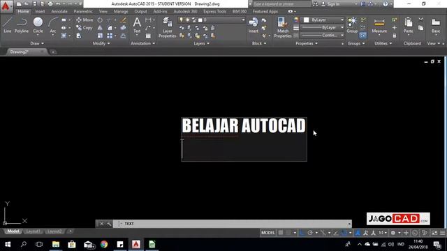Open the lineweight ByLayer dropdown
Screen dimensions: 447x251
[323, 28]
